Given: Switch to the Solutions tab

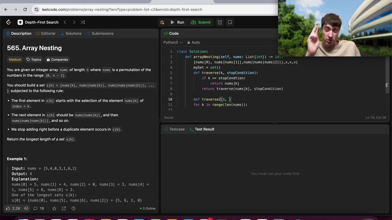Looking at the screenshot, I should [71, 34].
